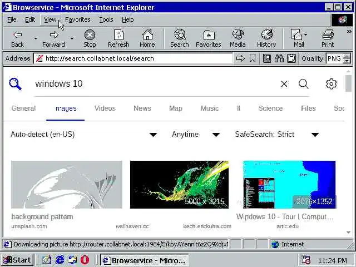Click the Go arrow next to address
356x267 pixels.
[240, 58]
